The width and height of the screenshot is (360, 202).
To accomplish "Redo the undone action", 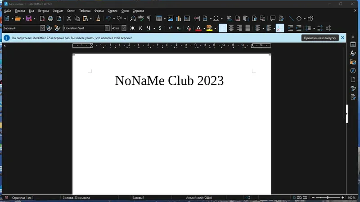I will 119,18.
